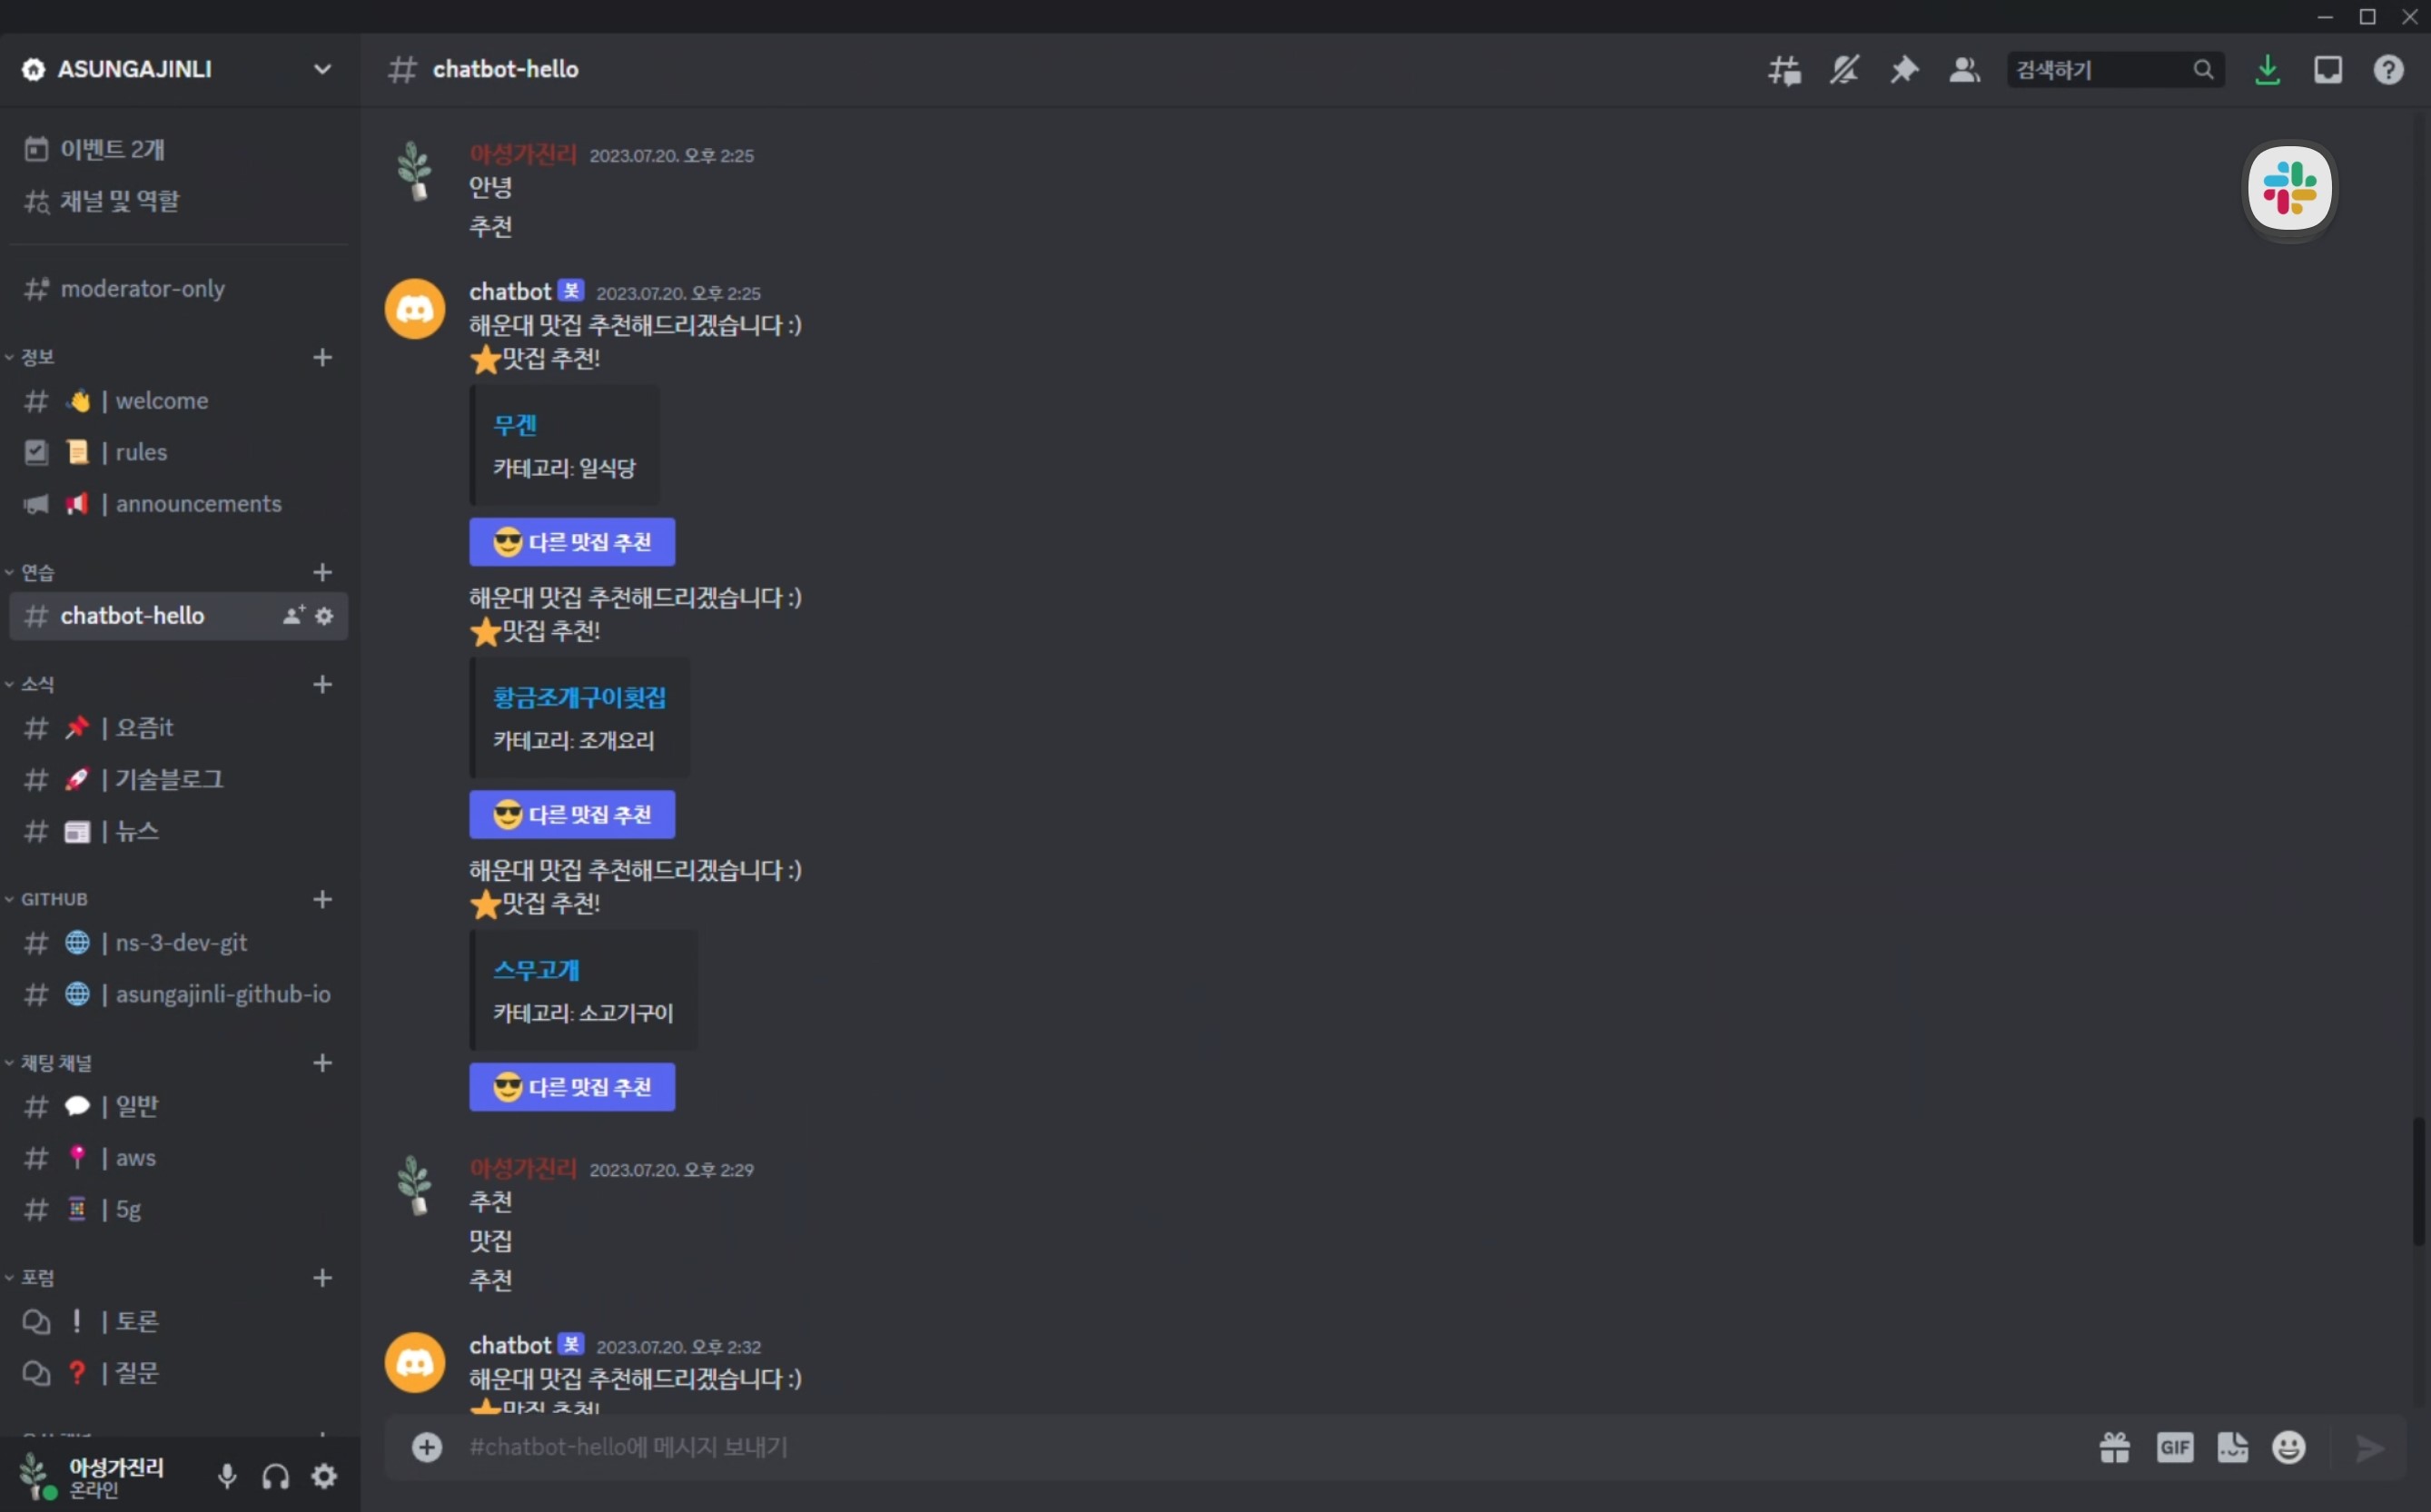Open the 이벤트 2개 events item
The height and width of the screenshot is (1512, 2431).
coord(112,149)
